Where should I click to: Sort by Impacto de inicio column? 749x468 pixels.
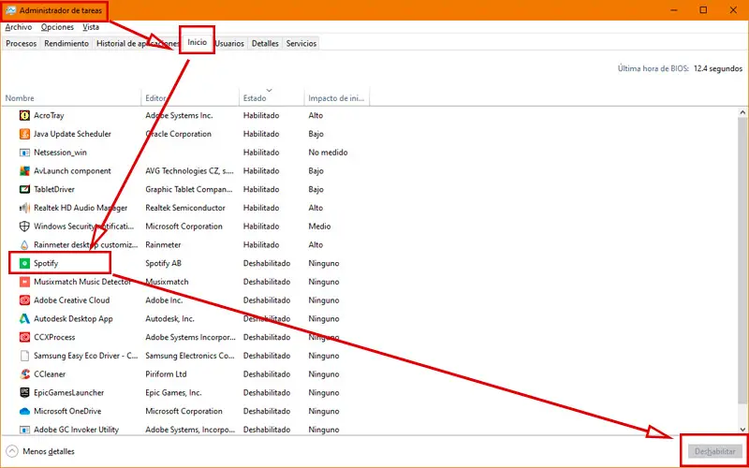coord(336,98)
